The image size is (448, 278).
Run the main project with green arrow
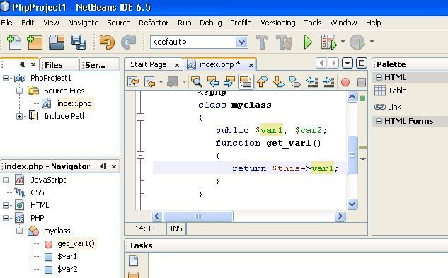pos(308,42)
